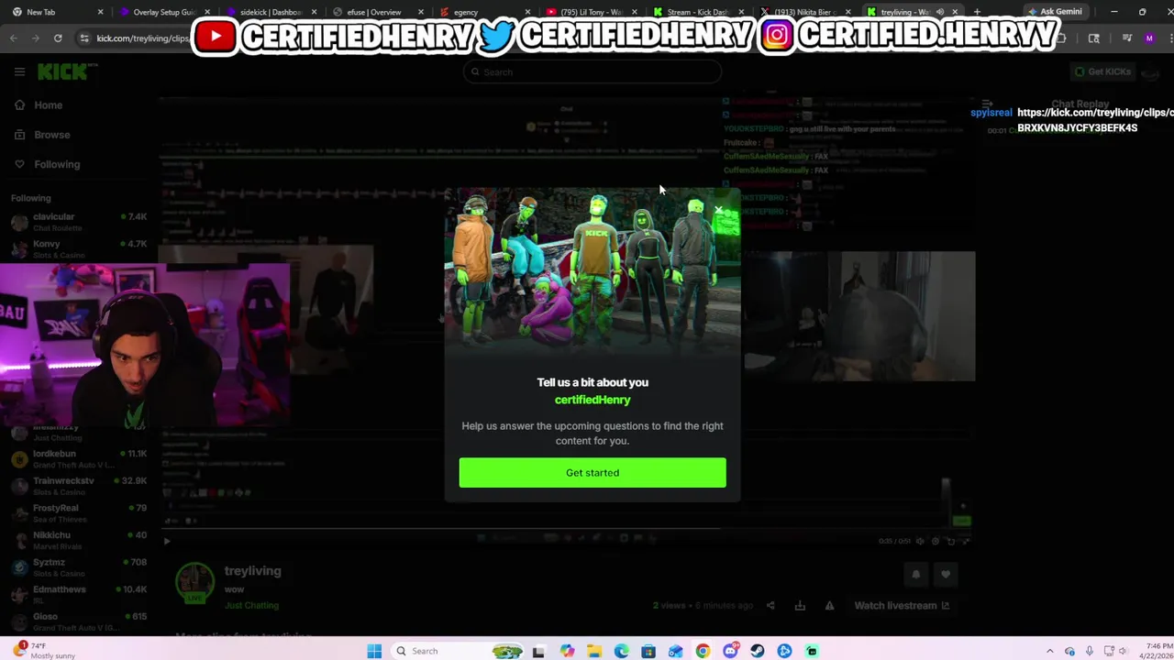1174x660 pixels.
Task: Click the green Get started button
Action: [x=593, y=473]
